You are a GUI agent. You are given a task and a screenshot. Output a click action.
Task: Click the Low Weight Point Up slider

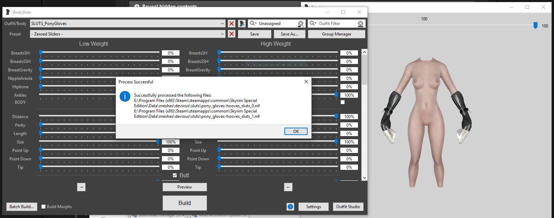99,150
